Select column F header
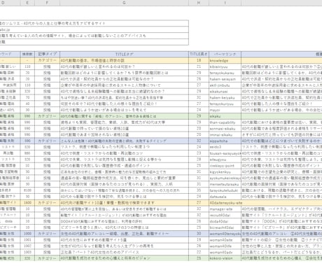This screenshot has width=322, height=266. [x=47, y=3]
